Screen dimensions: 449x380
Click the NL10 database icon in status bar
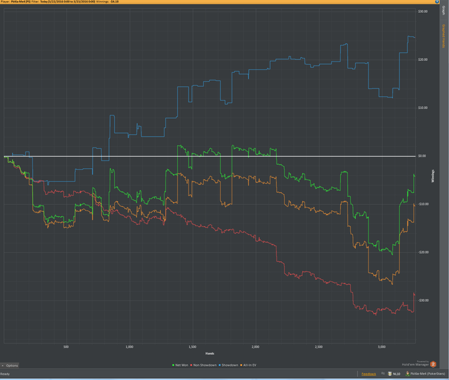tap(390, 374)
